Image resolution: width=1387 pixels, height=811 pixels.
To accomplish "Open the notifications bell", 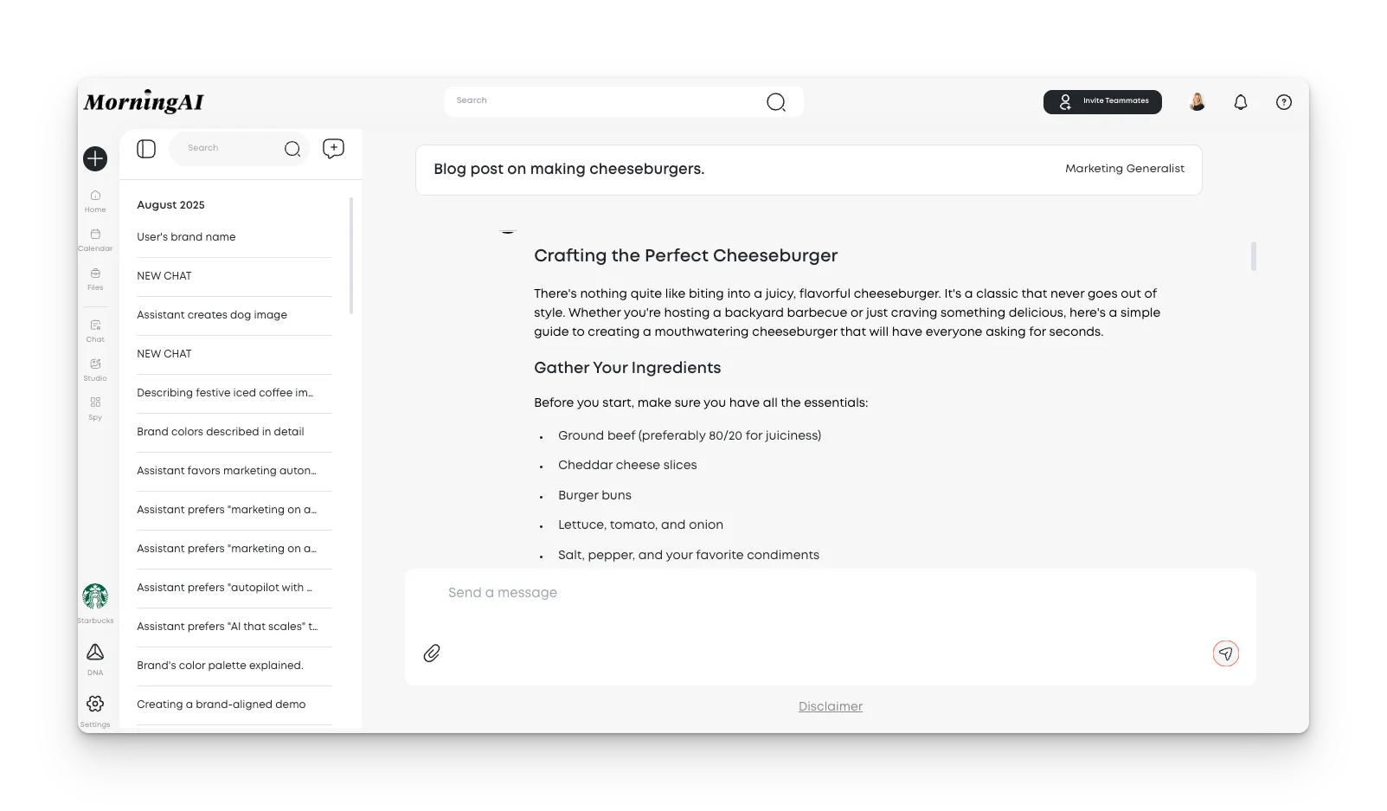I will tap(1240, 102).
